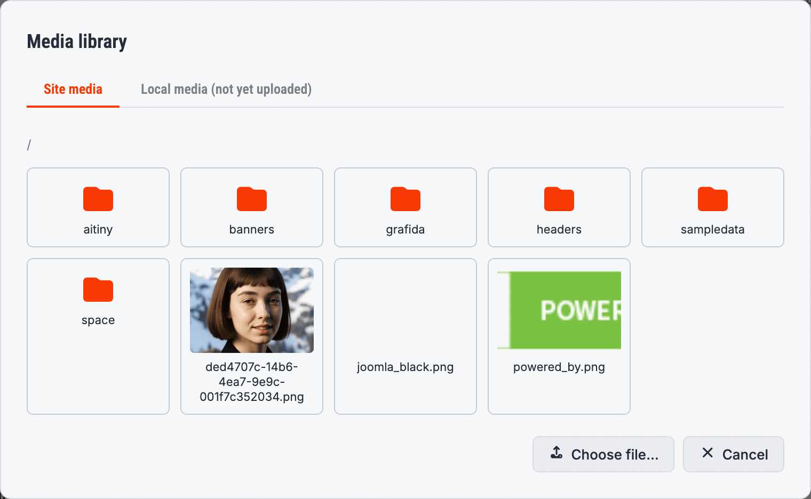Open the aitiny folder icon
The image size is (811, 499).
(98, 199)
